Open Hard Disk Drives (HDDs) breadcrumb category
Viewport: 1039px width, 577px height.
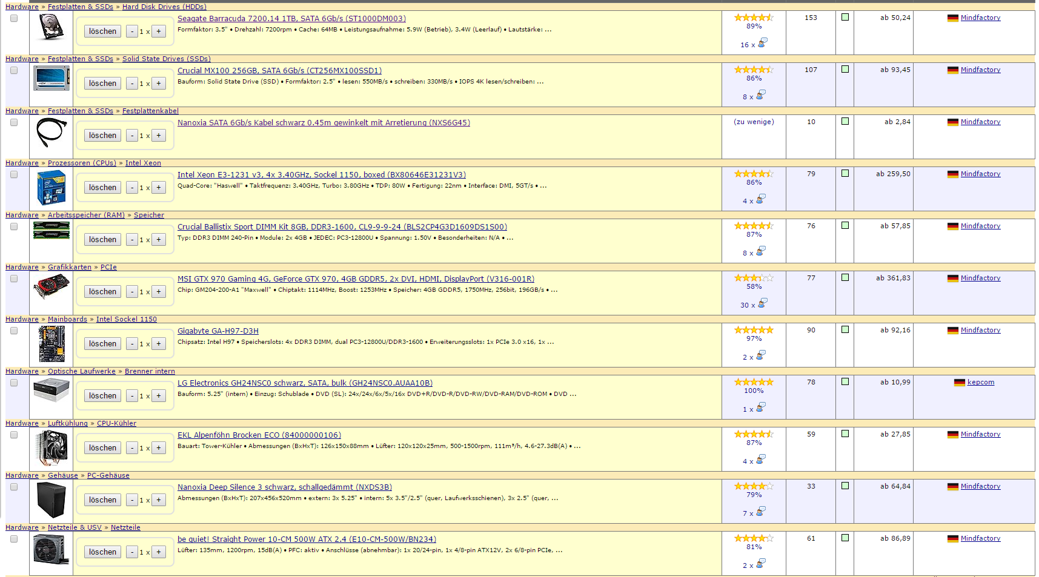coord(164,7)
